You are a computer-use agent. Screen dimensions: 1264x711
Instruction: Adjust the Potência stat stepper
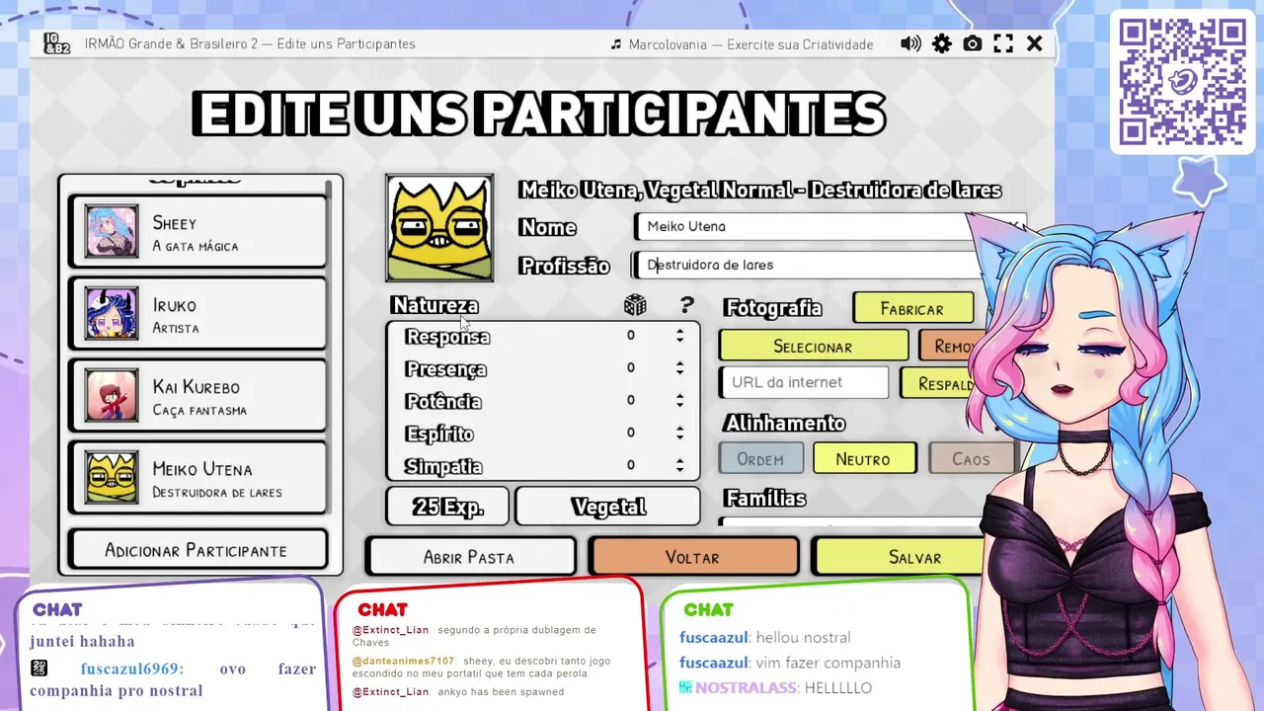pos(679,401)
